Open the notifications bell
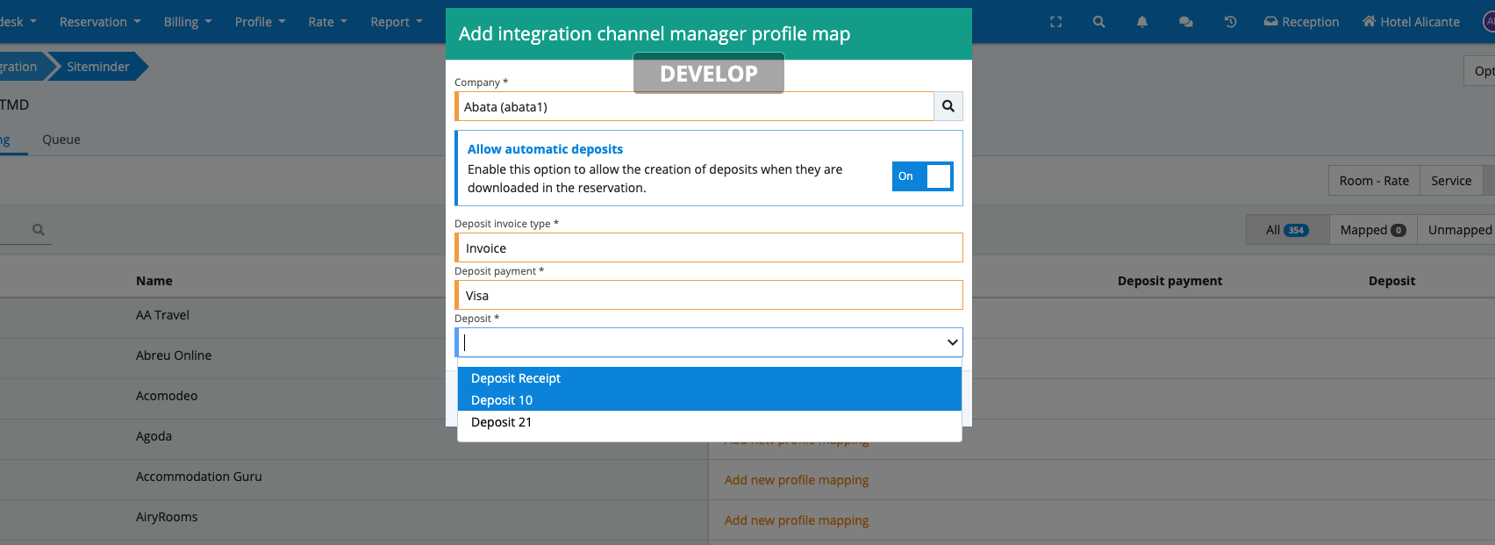Viewport: 1495px width, 545px height. (x=1141, y=22)
